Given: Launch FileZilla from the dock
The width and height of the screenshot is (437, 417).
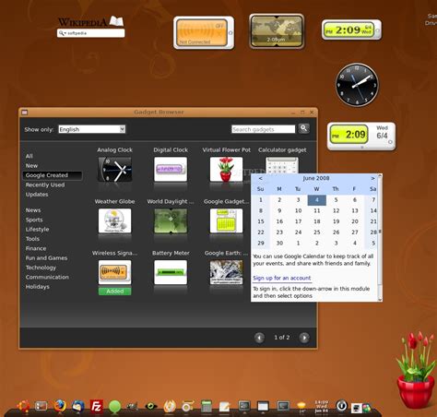Looking at the screenshot, I should (x=96, y=406).
